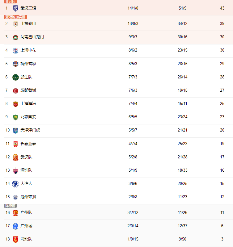
Task: Open the green 浙江队 circular logo
Action: click(15, 77)
